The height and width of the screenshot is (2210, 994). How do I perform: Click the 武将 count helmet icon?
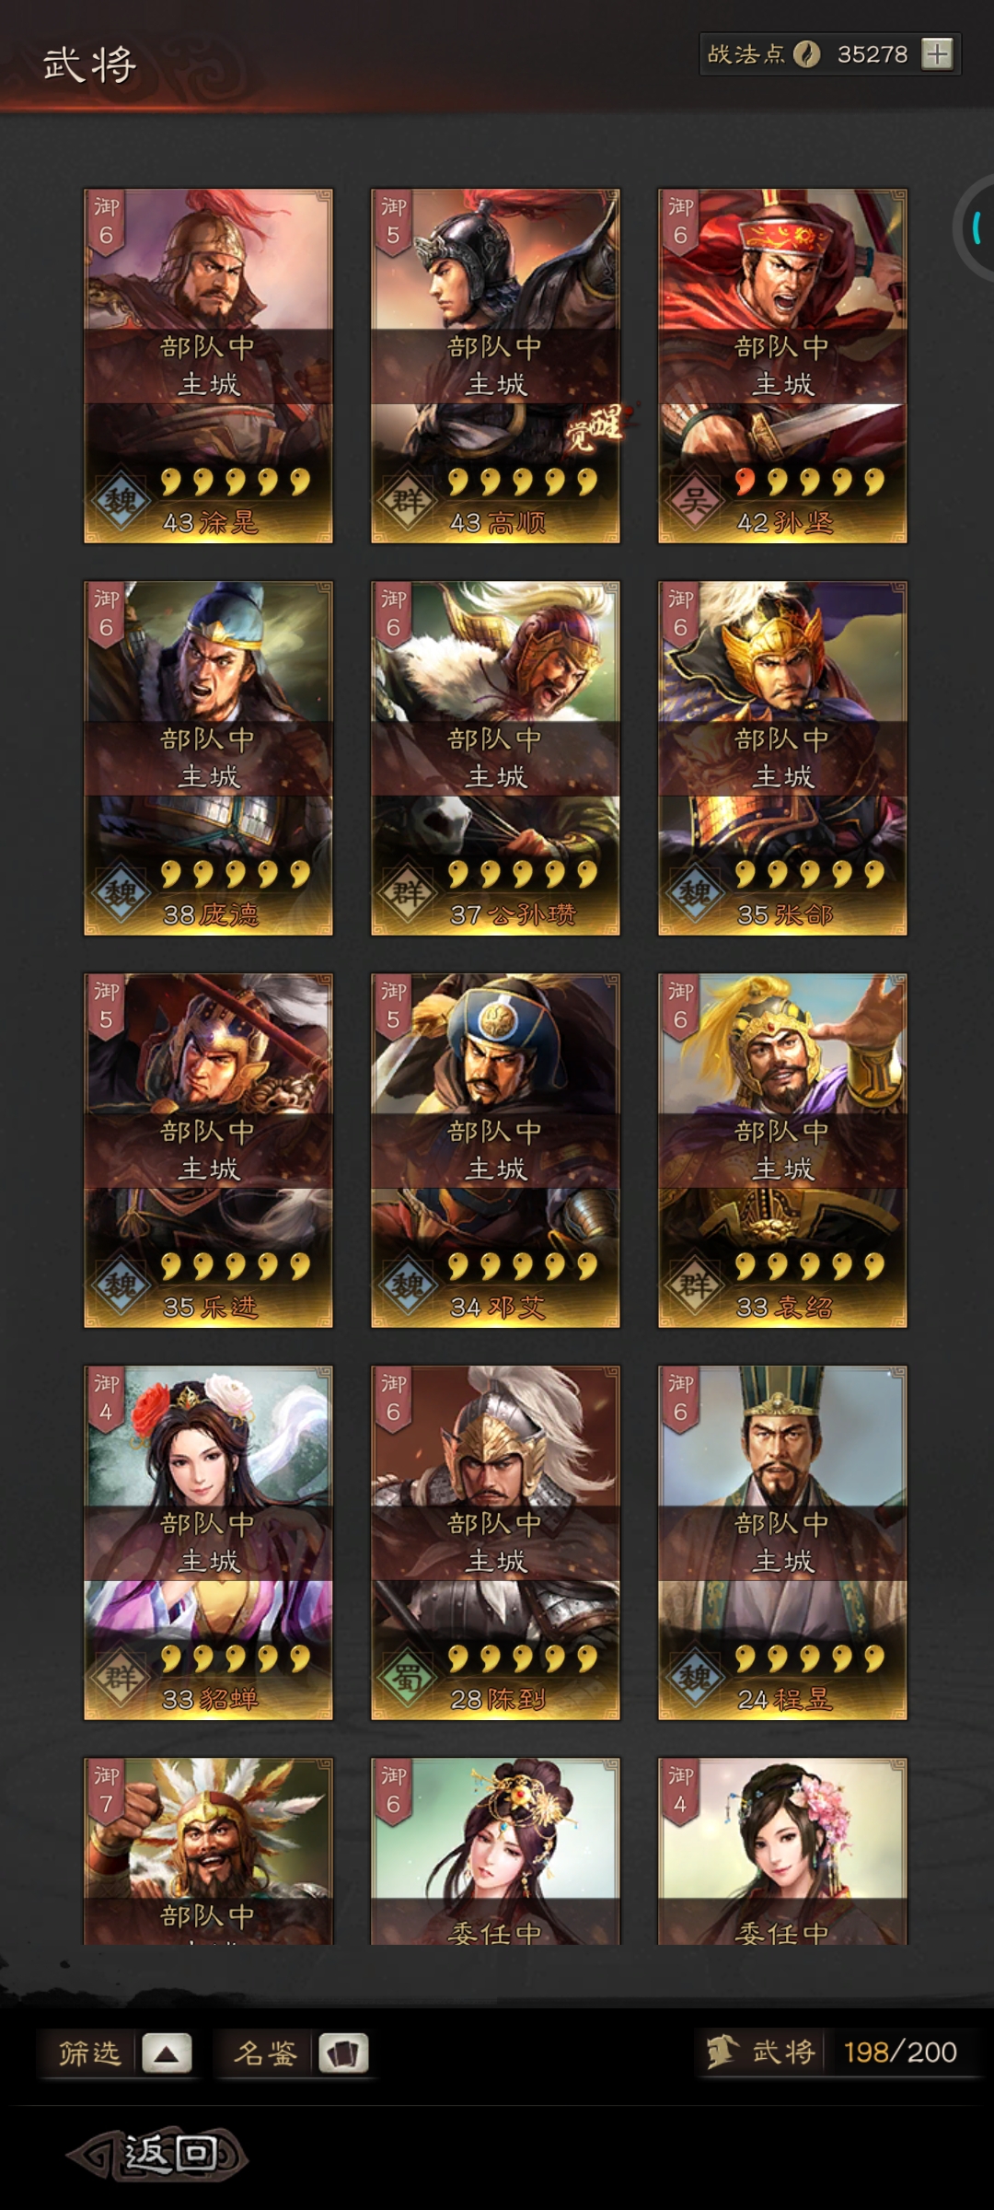tap(722, 2052)
